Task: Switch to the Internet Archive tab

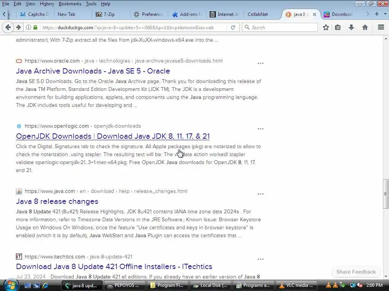Action: (225, 14)
